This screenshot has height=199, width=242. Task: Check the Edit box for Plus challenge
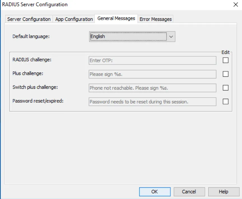pos(225,74)
